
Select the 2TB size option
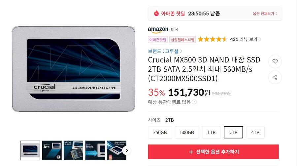tap(233, 132)
